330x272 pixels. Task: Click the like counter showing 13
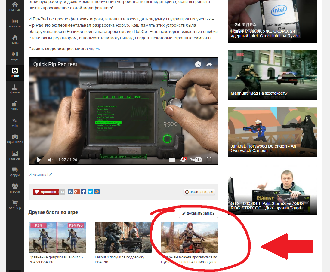click(x=62, y=192)
